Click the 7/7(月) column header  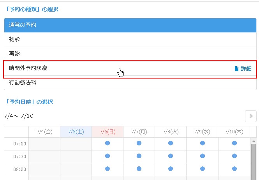[139, 132]
